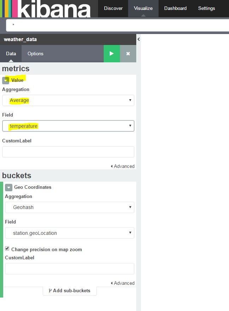Open the temperature Field dropdown
Image resolution: width=229 pixels, height=311 pixels.
(x=68, y=126)
